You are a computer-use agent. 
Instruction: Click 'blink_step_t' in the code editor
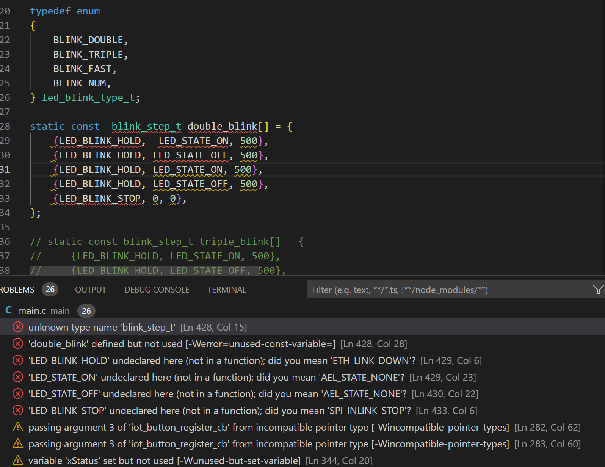[146, 126]
